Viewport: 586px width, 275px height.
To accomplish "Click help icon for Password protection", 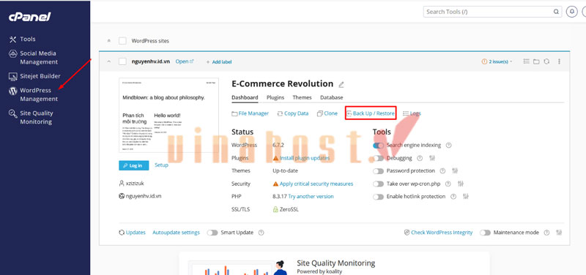I will (x=442, y=171).
